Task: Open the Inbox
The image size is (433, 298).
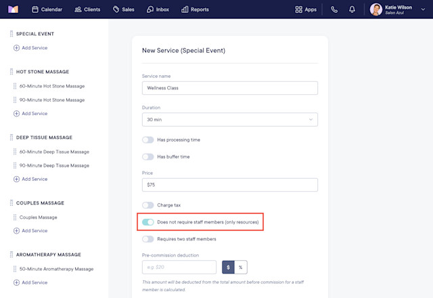Action: [158, 9]
